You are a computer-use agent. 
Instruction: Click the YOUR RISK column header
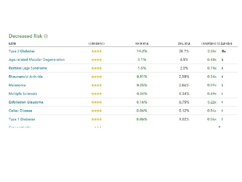point(142,43)
